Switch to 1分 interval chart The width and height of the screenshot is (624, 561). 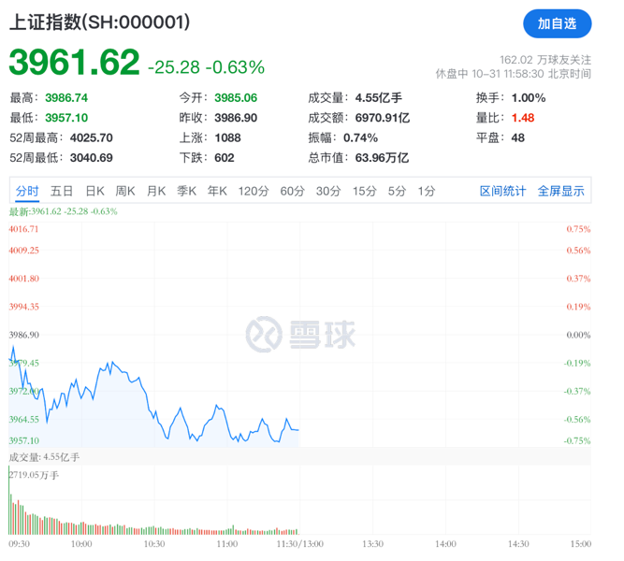[427, 191]
